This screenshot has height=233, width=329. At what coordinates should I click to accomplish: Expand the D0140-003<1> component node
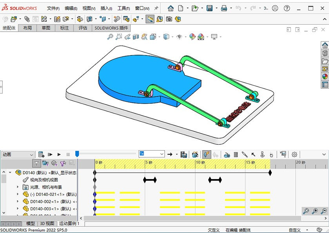pos(18,209)
